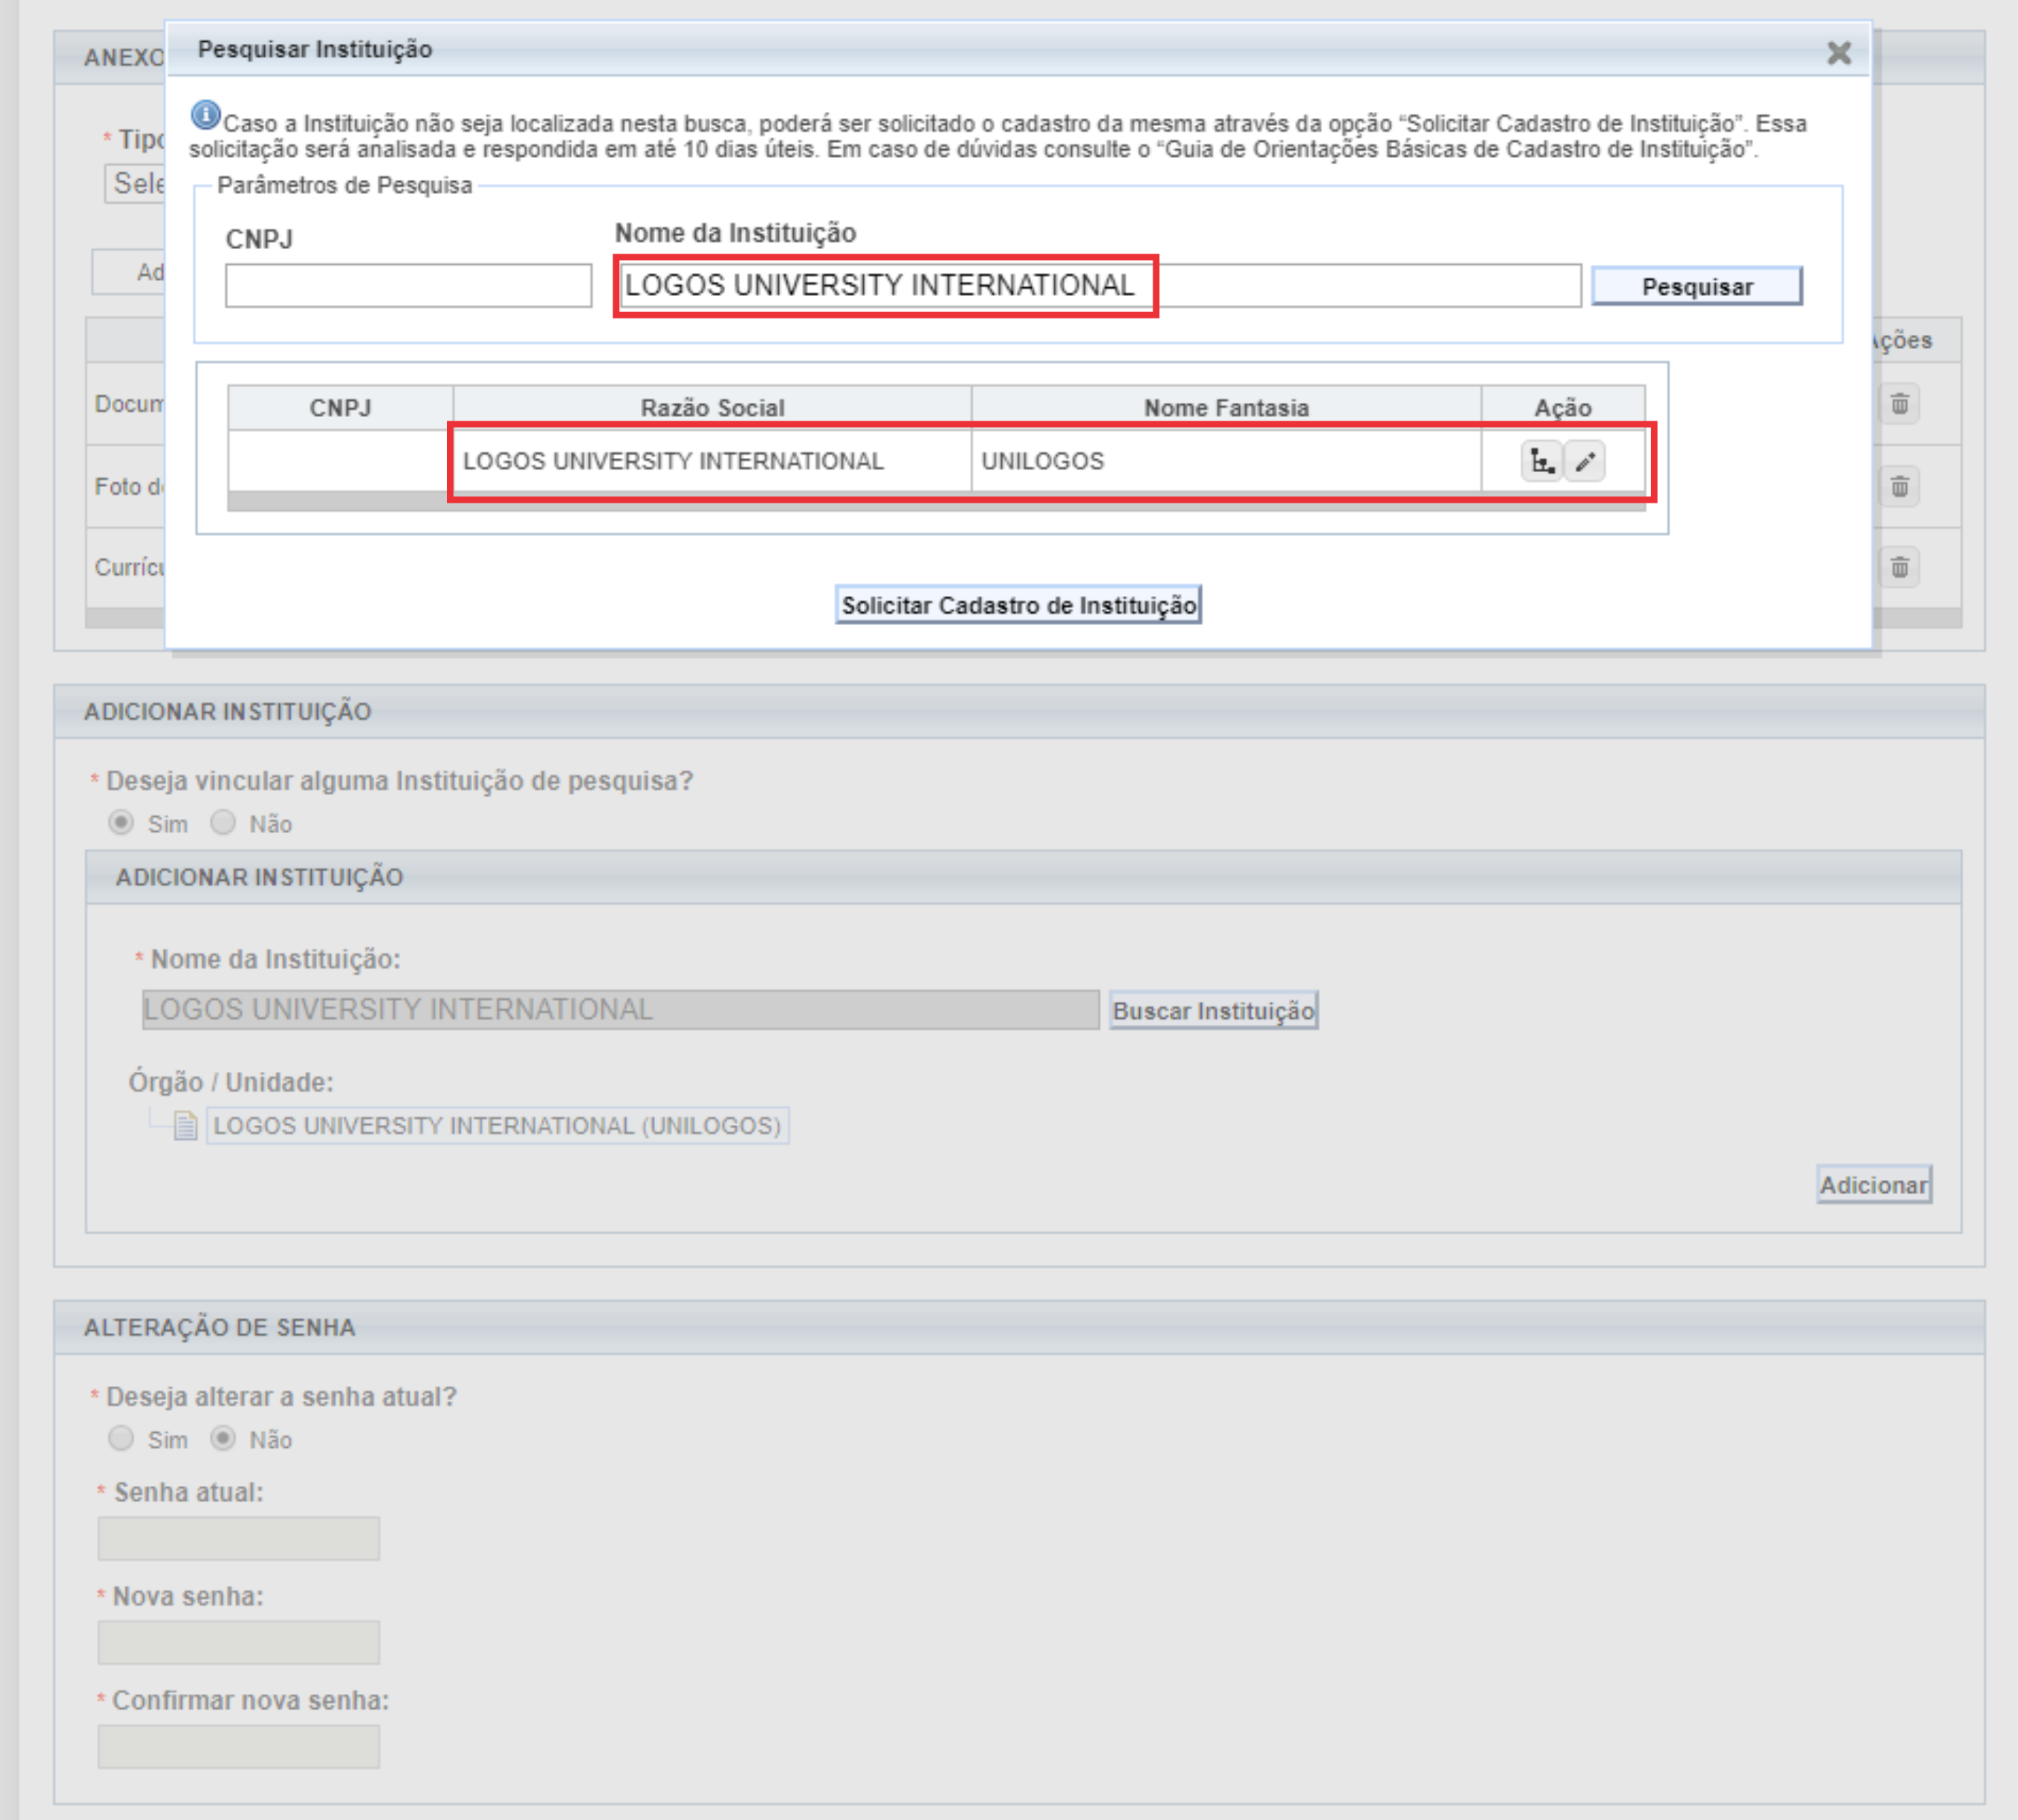
Task: Click the Pesquisar button
Action: point(1696,286)
